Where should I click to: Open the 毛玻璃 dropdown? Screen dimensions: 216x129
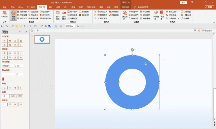tap(162, 15)
